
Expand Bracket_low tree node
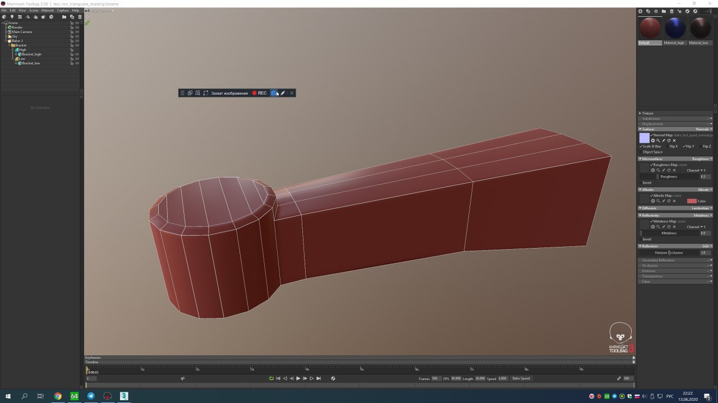pos(16,63)
